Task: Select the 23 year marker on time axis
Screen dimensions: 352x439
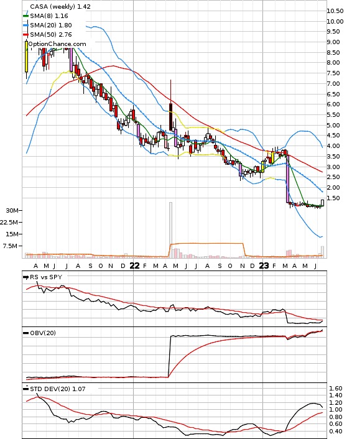Action: coord(264,266)
